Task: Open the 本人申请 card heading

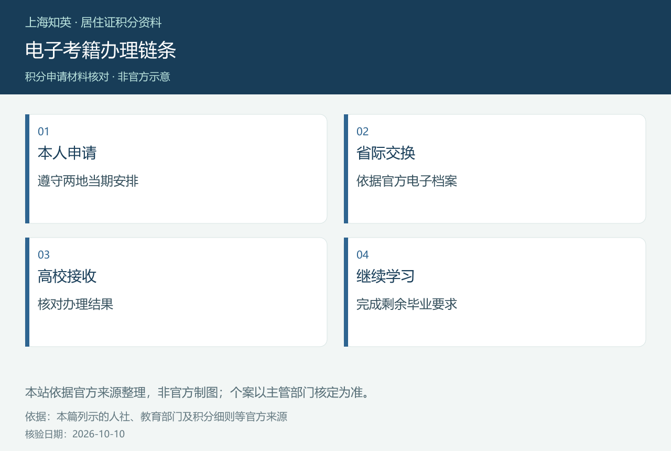Action: coord(67,153)
